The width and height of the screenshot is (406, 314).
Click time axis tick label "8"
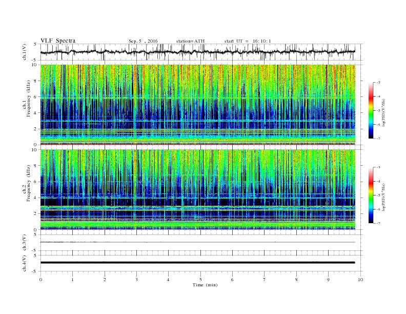pyautogui.click(x=296, y=280)
